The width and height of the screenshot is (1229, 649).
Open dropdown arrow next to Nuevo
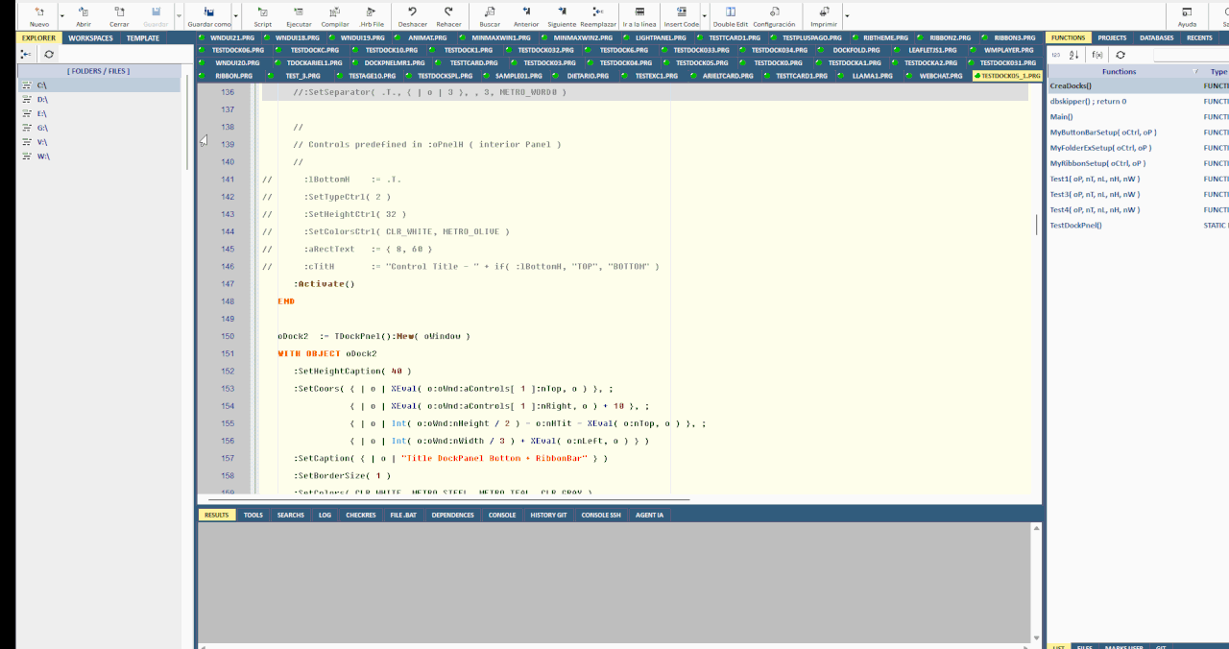(61, 16)
